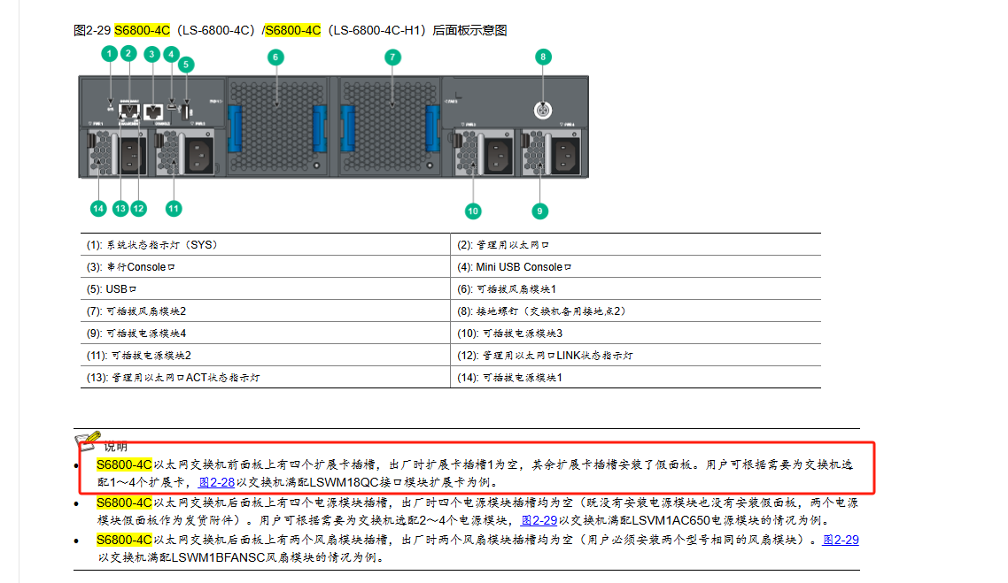
Task: Click the note pencil icon beside 说明
Action: 88,440
